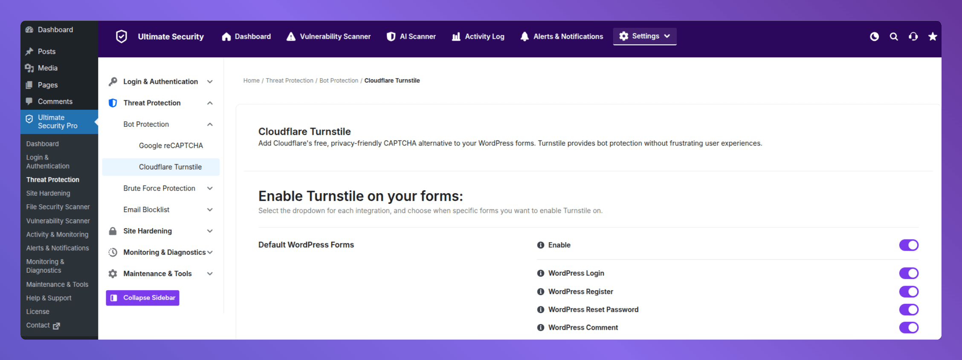Open the Settings dropdown in top bar
Image resolution: width=962 pixels, height=360 pixels.
645,36
